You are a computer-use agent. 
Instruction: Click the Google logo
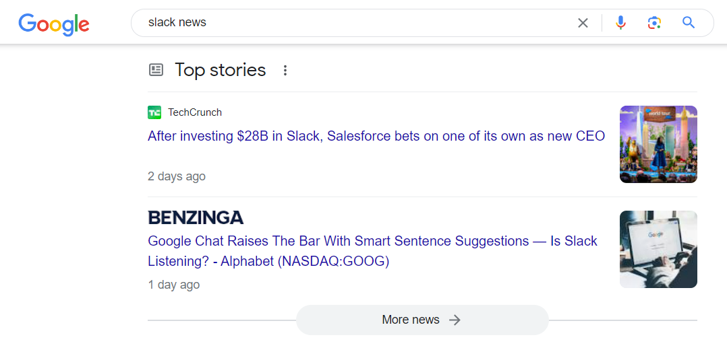[x=54, y=24]
